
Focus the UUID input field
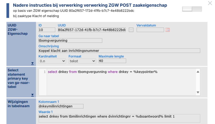[x=92, y=30]
